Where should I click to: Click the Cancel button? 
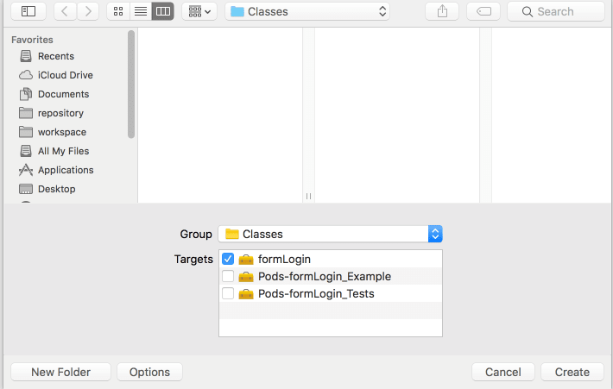point(503,372)
